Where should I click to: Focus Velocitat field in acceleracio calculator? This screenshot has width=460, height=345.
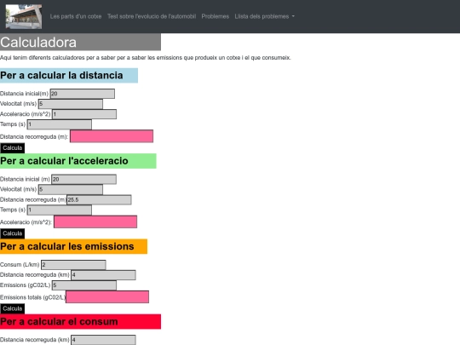[x=71, y=189]
